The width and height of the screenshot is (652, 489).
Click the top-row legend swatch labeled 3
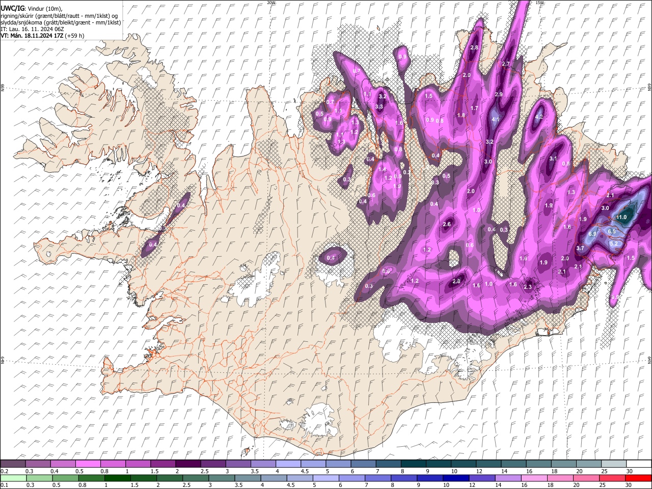[x=238, y=464]
